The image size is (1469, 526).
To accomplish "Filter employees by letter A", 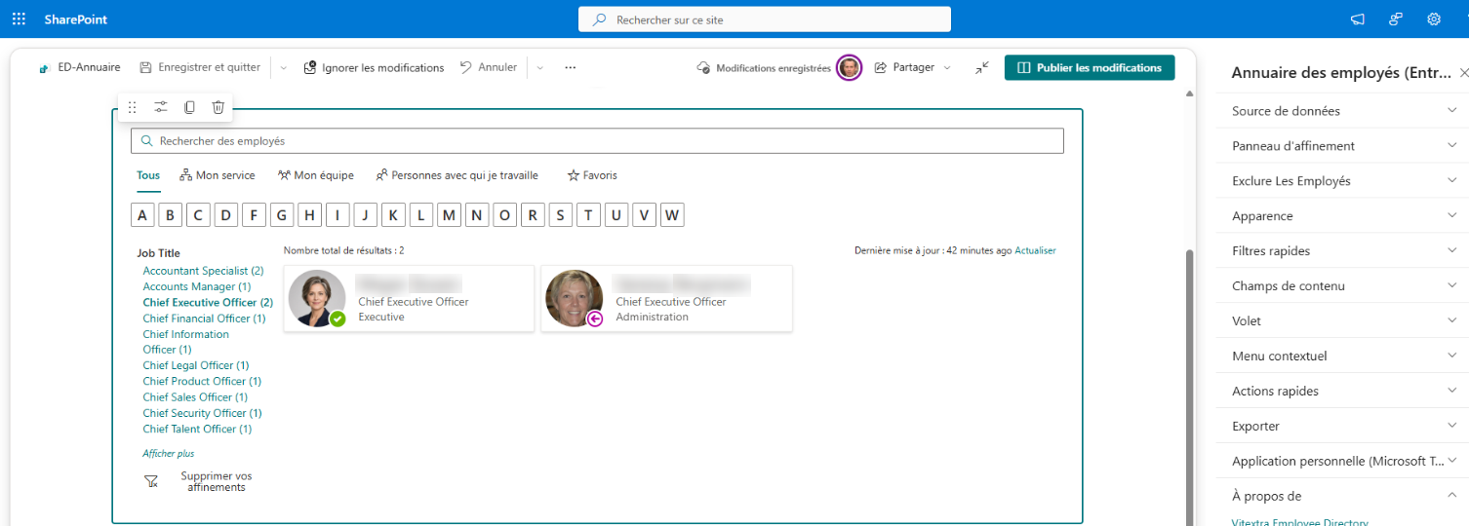I will [x=142, y=215].
